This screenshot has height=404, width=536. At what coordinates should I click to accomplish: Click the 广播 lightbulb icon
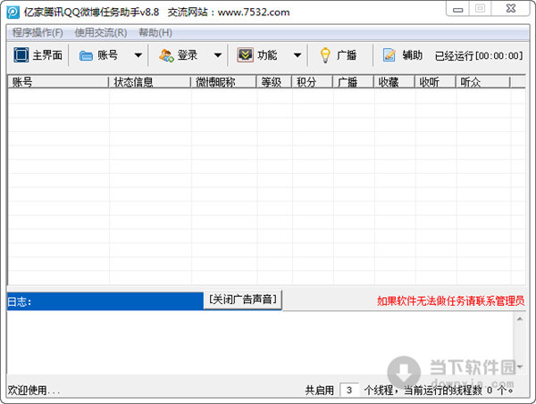(325, 55)
